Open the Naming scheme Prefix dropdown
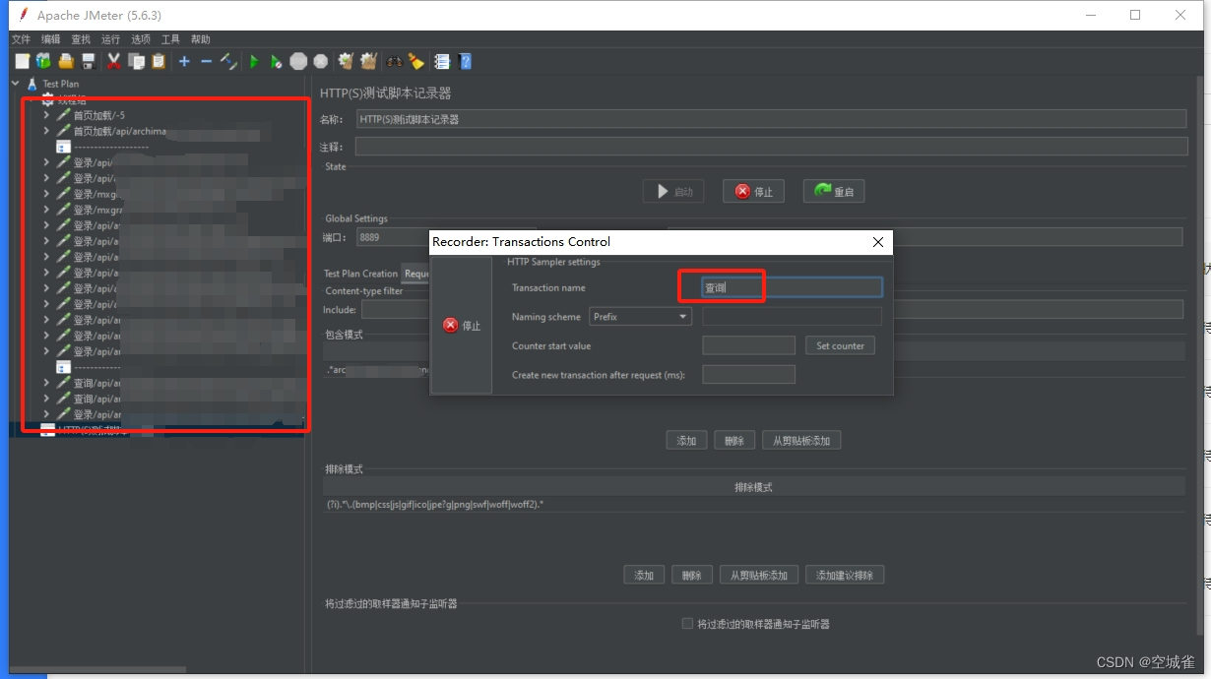 640,317
